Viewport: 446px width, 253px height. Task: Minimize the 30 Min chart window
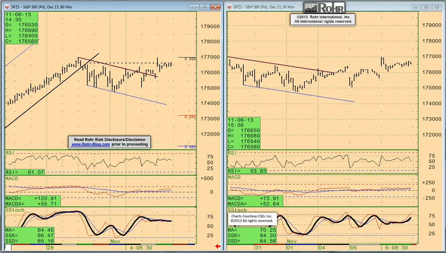click(x=415, y=7)
